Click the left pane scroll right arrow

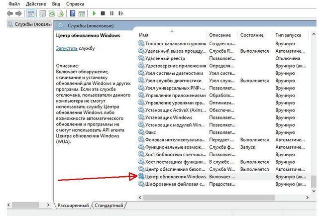click(x=48, y=205)
